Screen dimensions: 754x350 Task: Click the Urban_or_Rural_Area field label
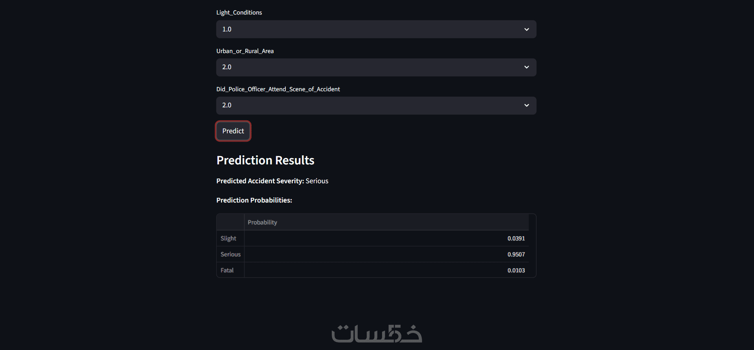(245, 51)
